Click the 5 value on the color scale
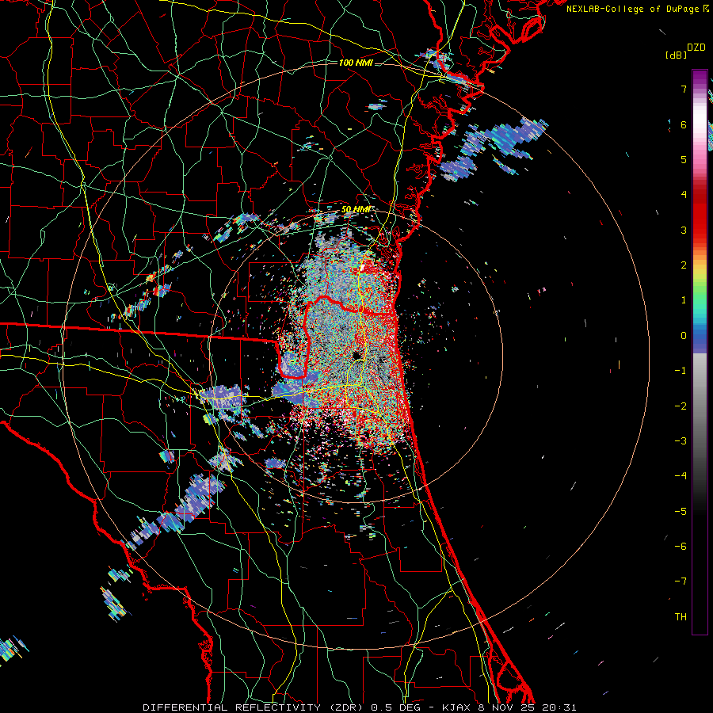The height and width of the screenshot is (713, 713). pos(684,159)
